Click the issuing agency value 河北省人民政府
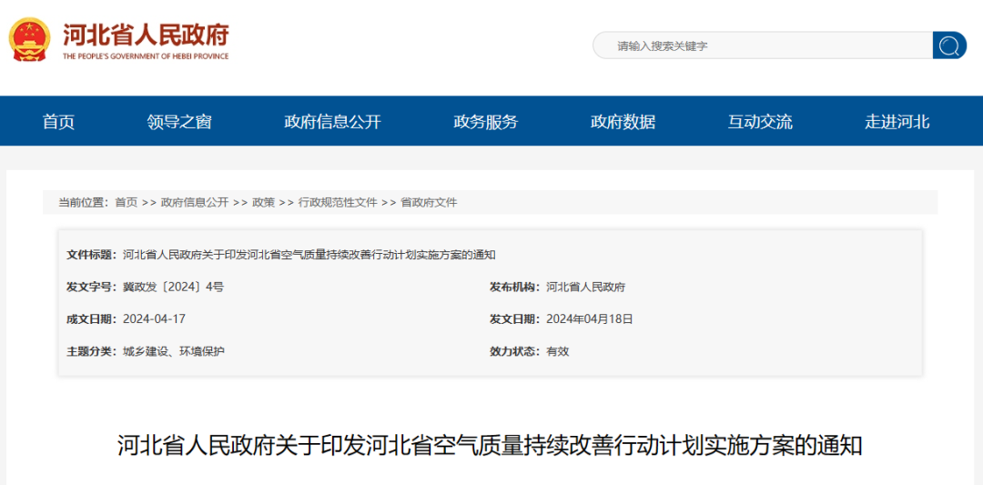Screen dimensions: 983x485 [585, 287]
